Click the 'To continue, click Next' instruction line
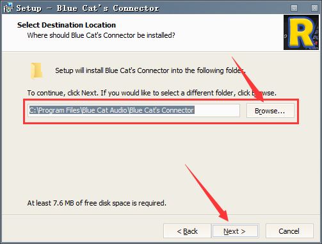This screenshot has height=244, width=322. tap(152, 93)
